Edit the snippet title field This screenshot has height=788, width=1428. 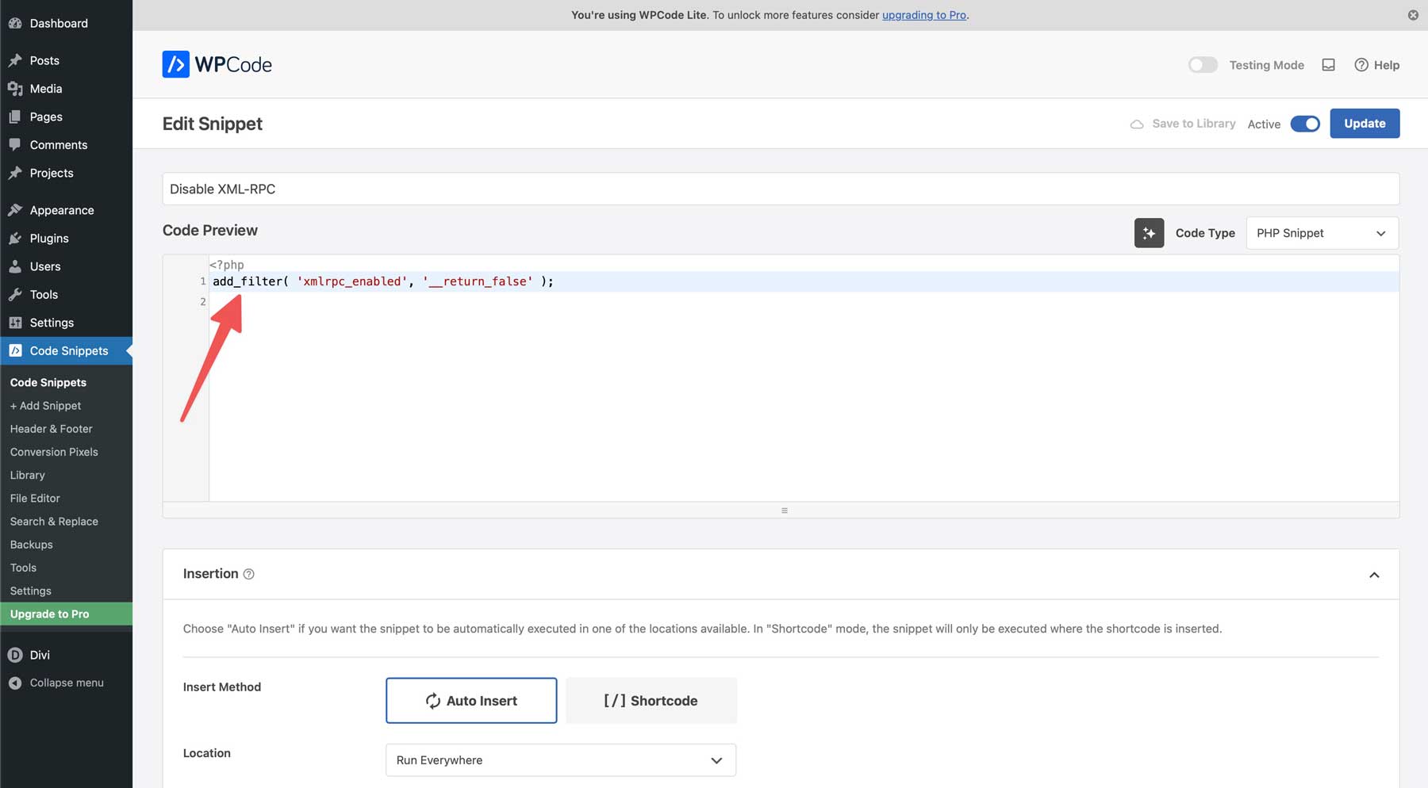click(x=555, y=189)
